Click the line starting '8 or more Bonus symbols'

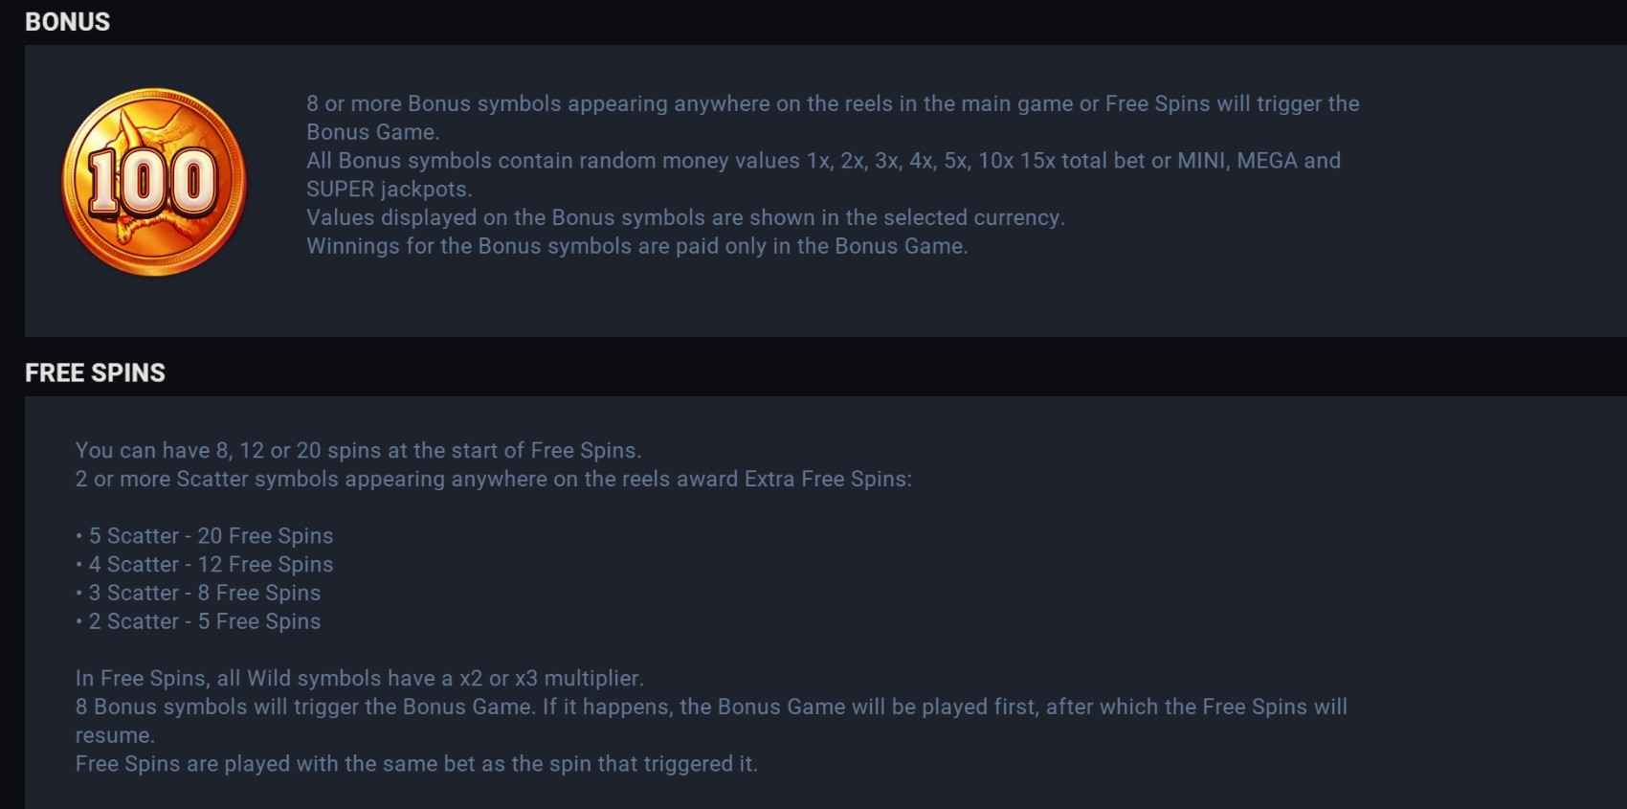coord(833,103)
